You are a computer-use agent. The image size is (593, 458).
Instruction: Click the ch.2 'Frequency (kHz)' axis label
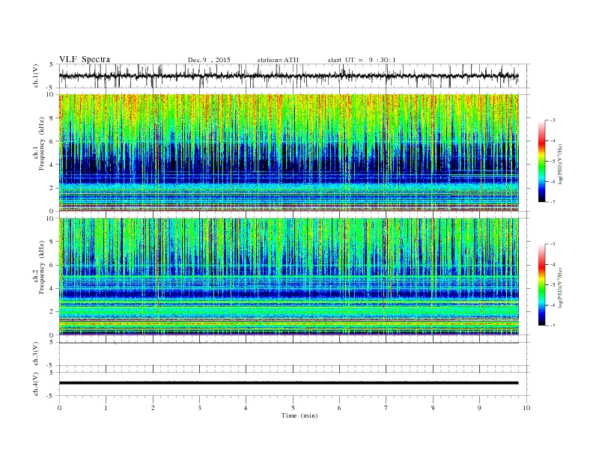(x=42, y=266)
